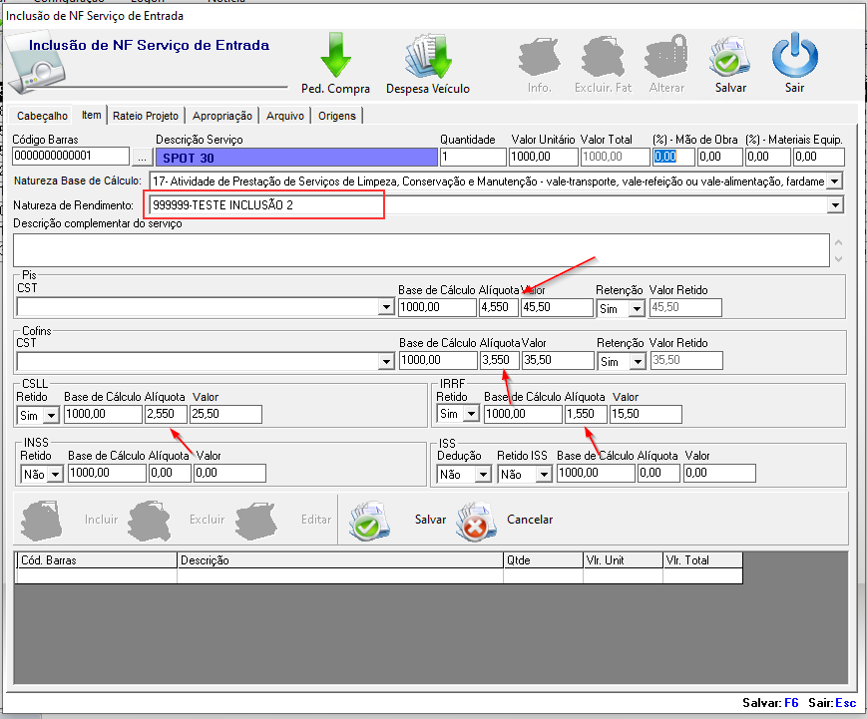Click the INSS Valor input field

pos(229,473)
